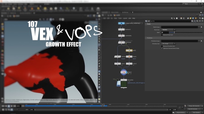
Task: Open the network path dropdown arrow
Action: [197, 15]
